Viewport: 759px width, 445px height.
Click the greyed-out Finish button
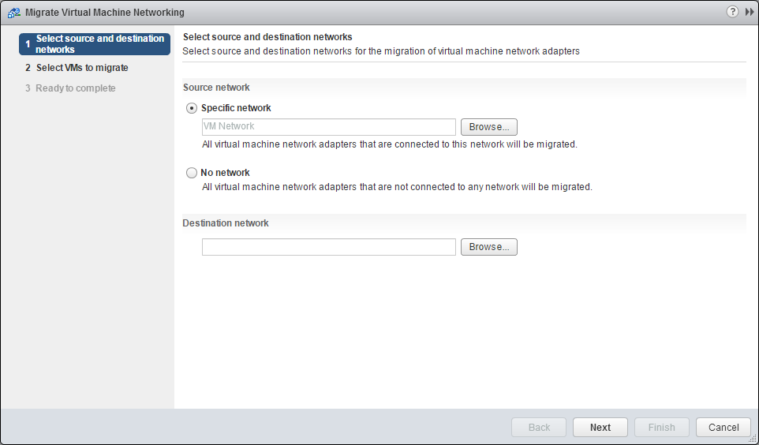[x=661, y=428]
